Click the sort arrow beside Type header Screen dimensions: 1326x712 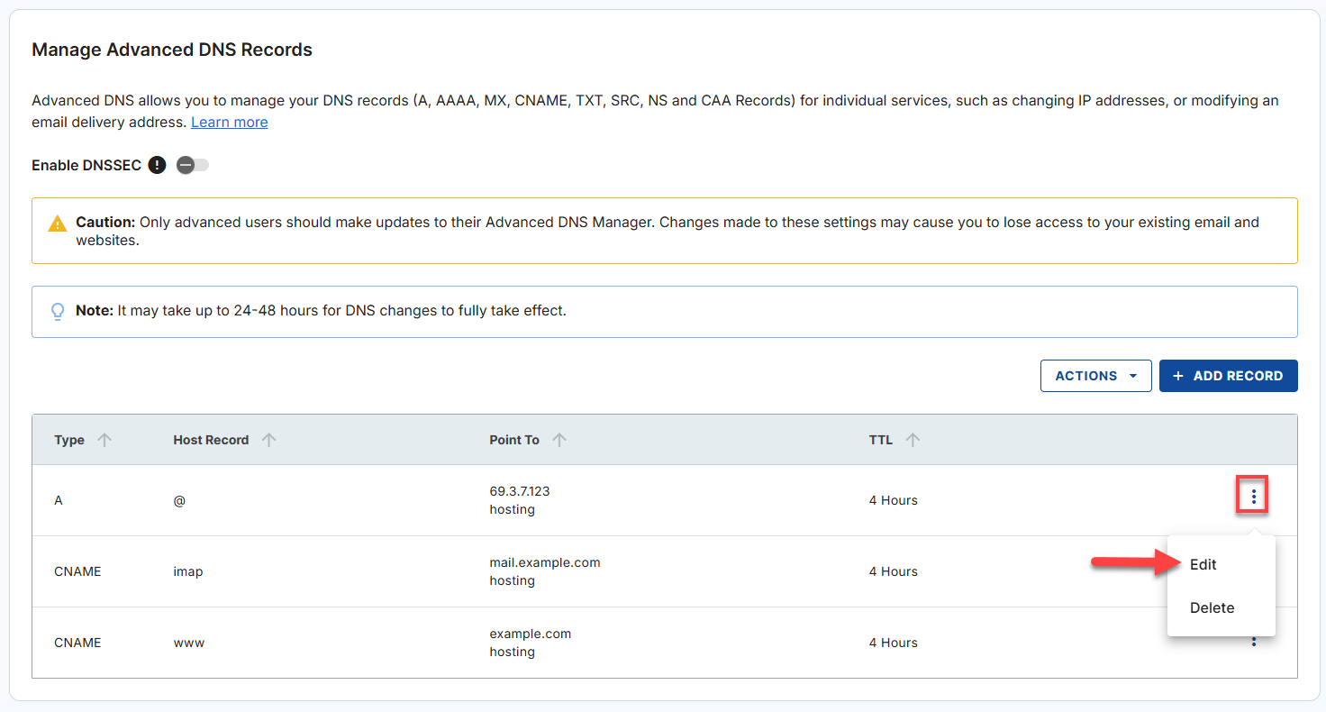tap(104, 440)
